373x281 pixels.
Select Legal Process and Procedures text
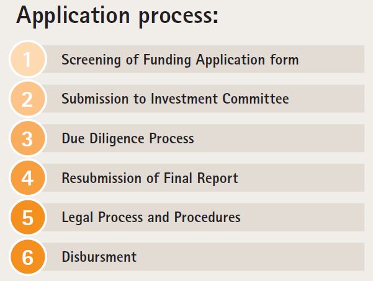[x=151, y=217]
